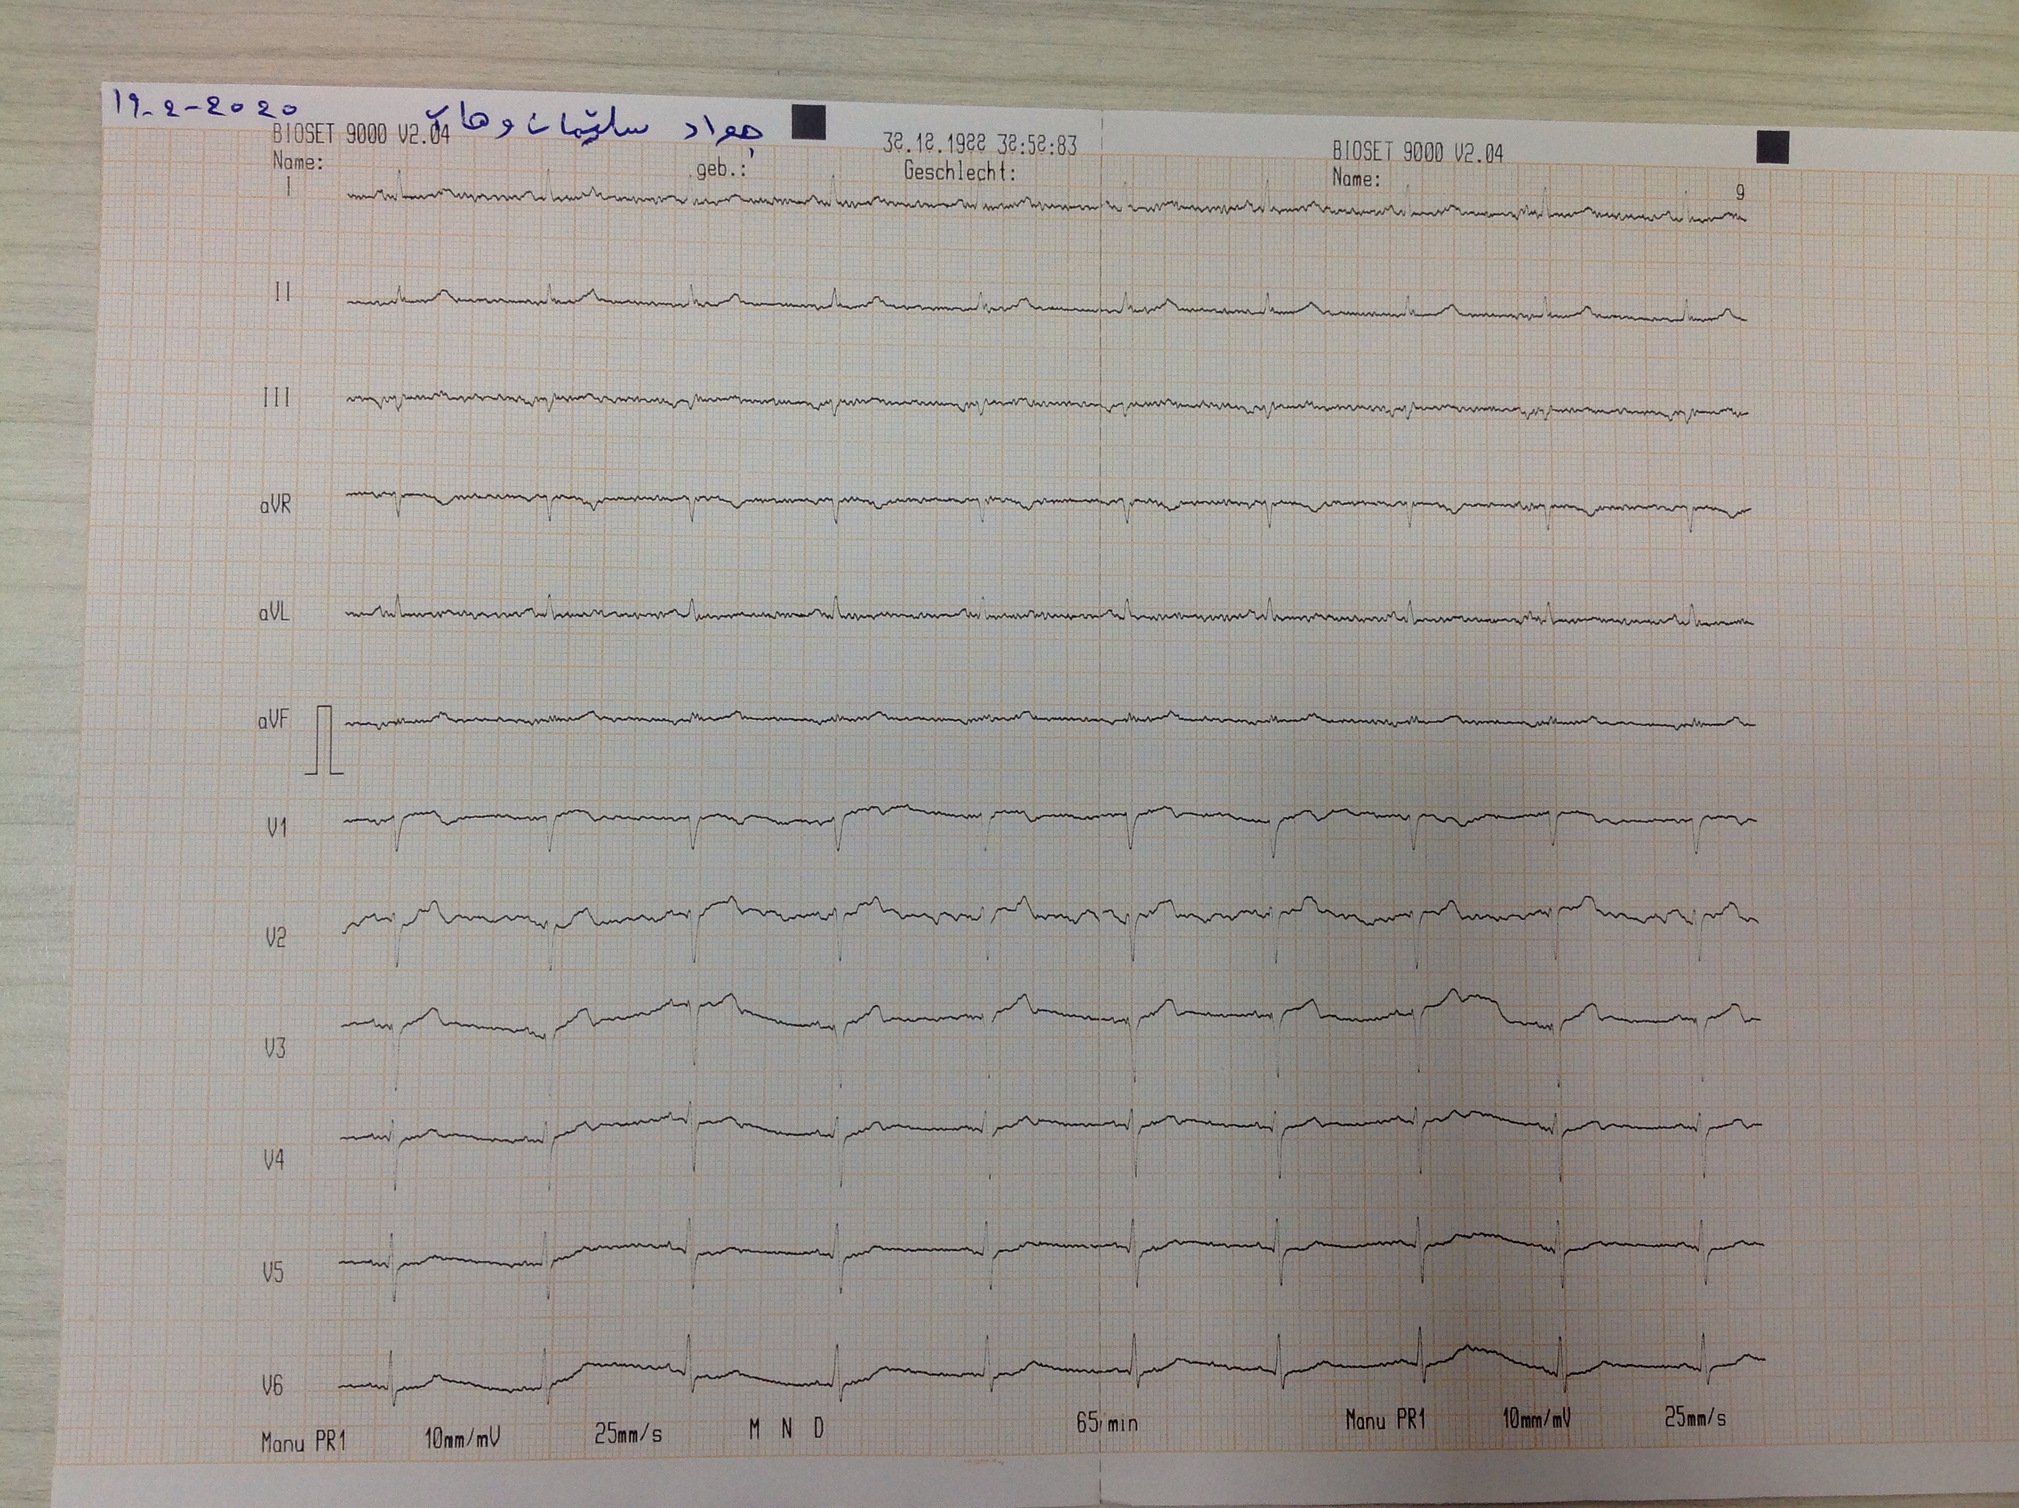Image resolution: width=2019 pixels, height=1508 pixels.
Task: Click the V6 lead label
Action: click(x=272, y=1386)
